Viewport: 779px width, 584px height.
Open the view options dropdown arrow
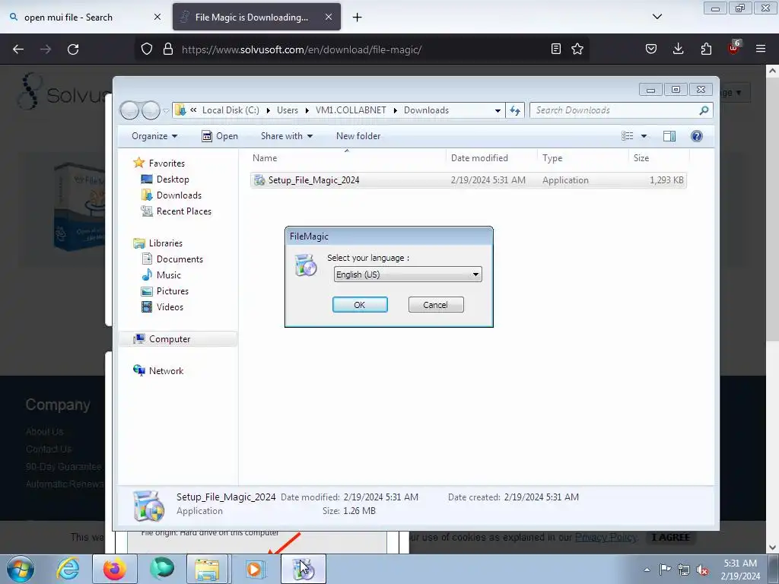[x=644, y=136]
